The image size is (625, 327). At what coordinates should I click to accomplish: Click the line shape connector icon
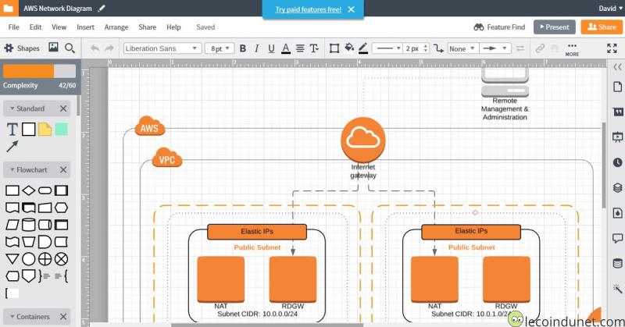[x=438, y=48]
